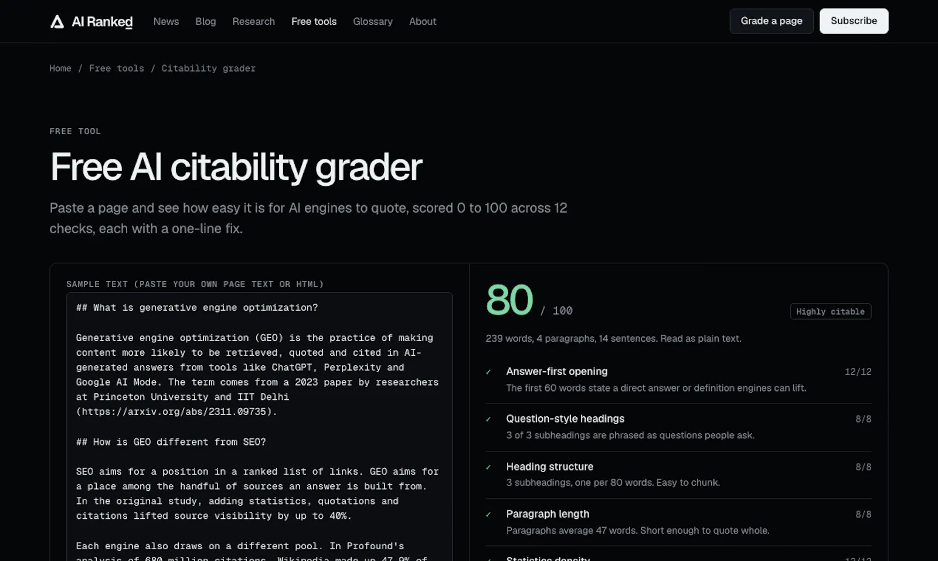The image size is (938, 561).
Task: Click the Free AI citability grader heading
Action: tap(236, 167)
